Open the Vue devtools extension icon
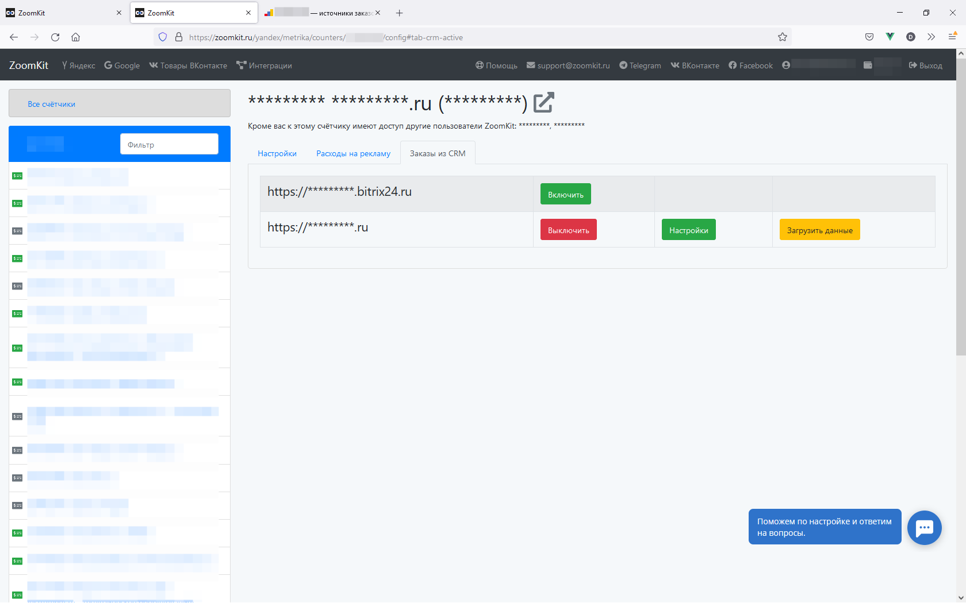Image resolution: width=966 pixels, height=603 pixels. 890,37
